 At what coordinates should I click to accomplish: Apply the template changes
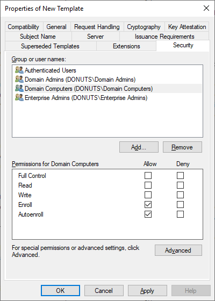[147, 291]
